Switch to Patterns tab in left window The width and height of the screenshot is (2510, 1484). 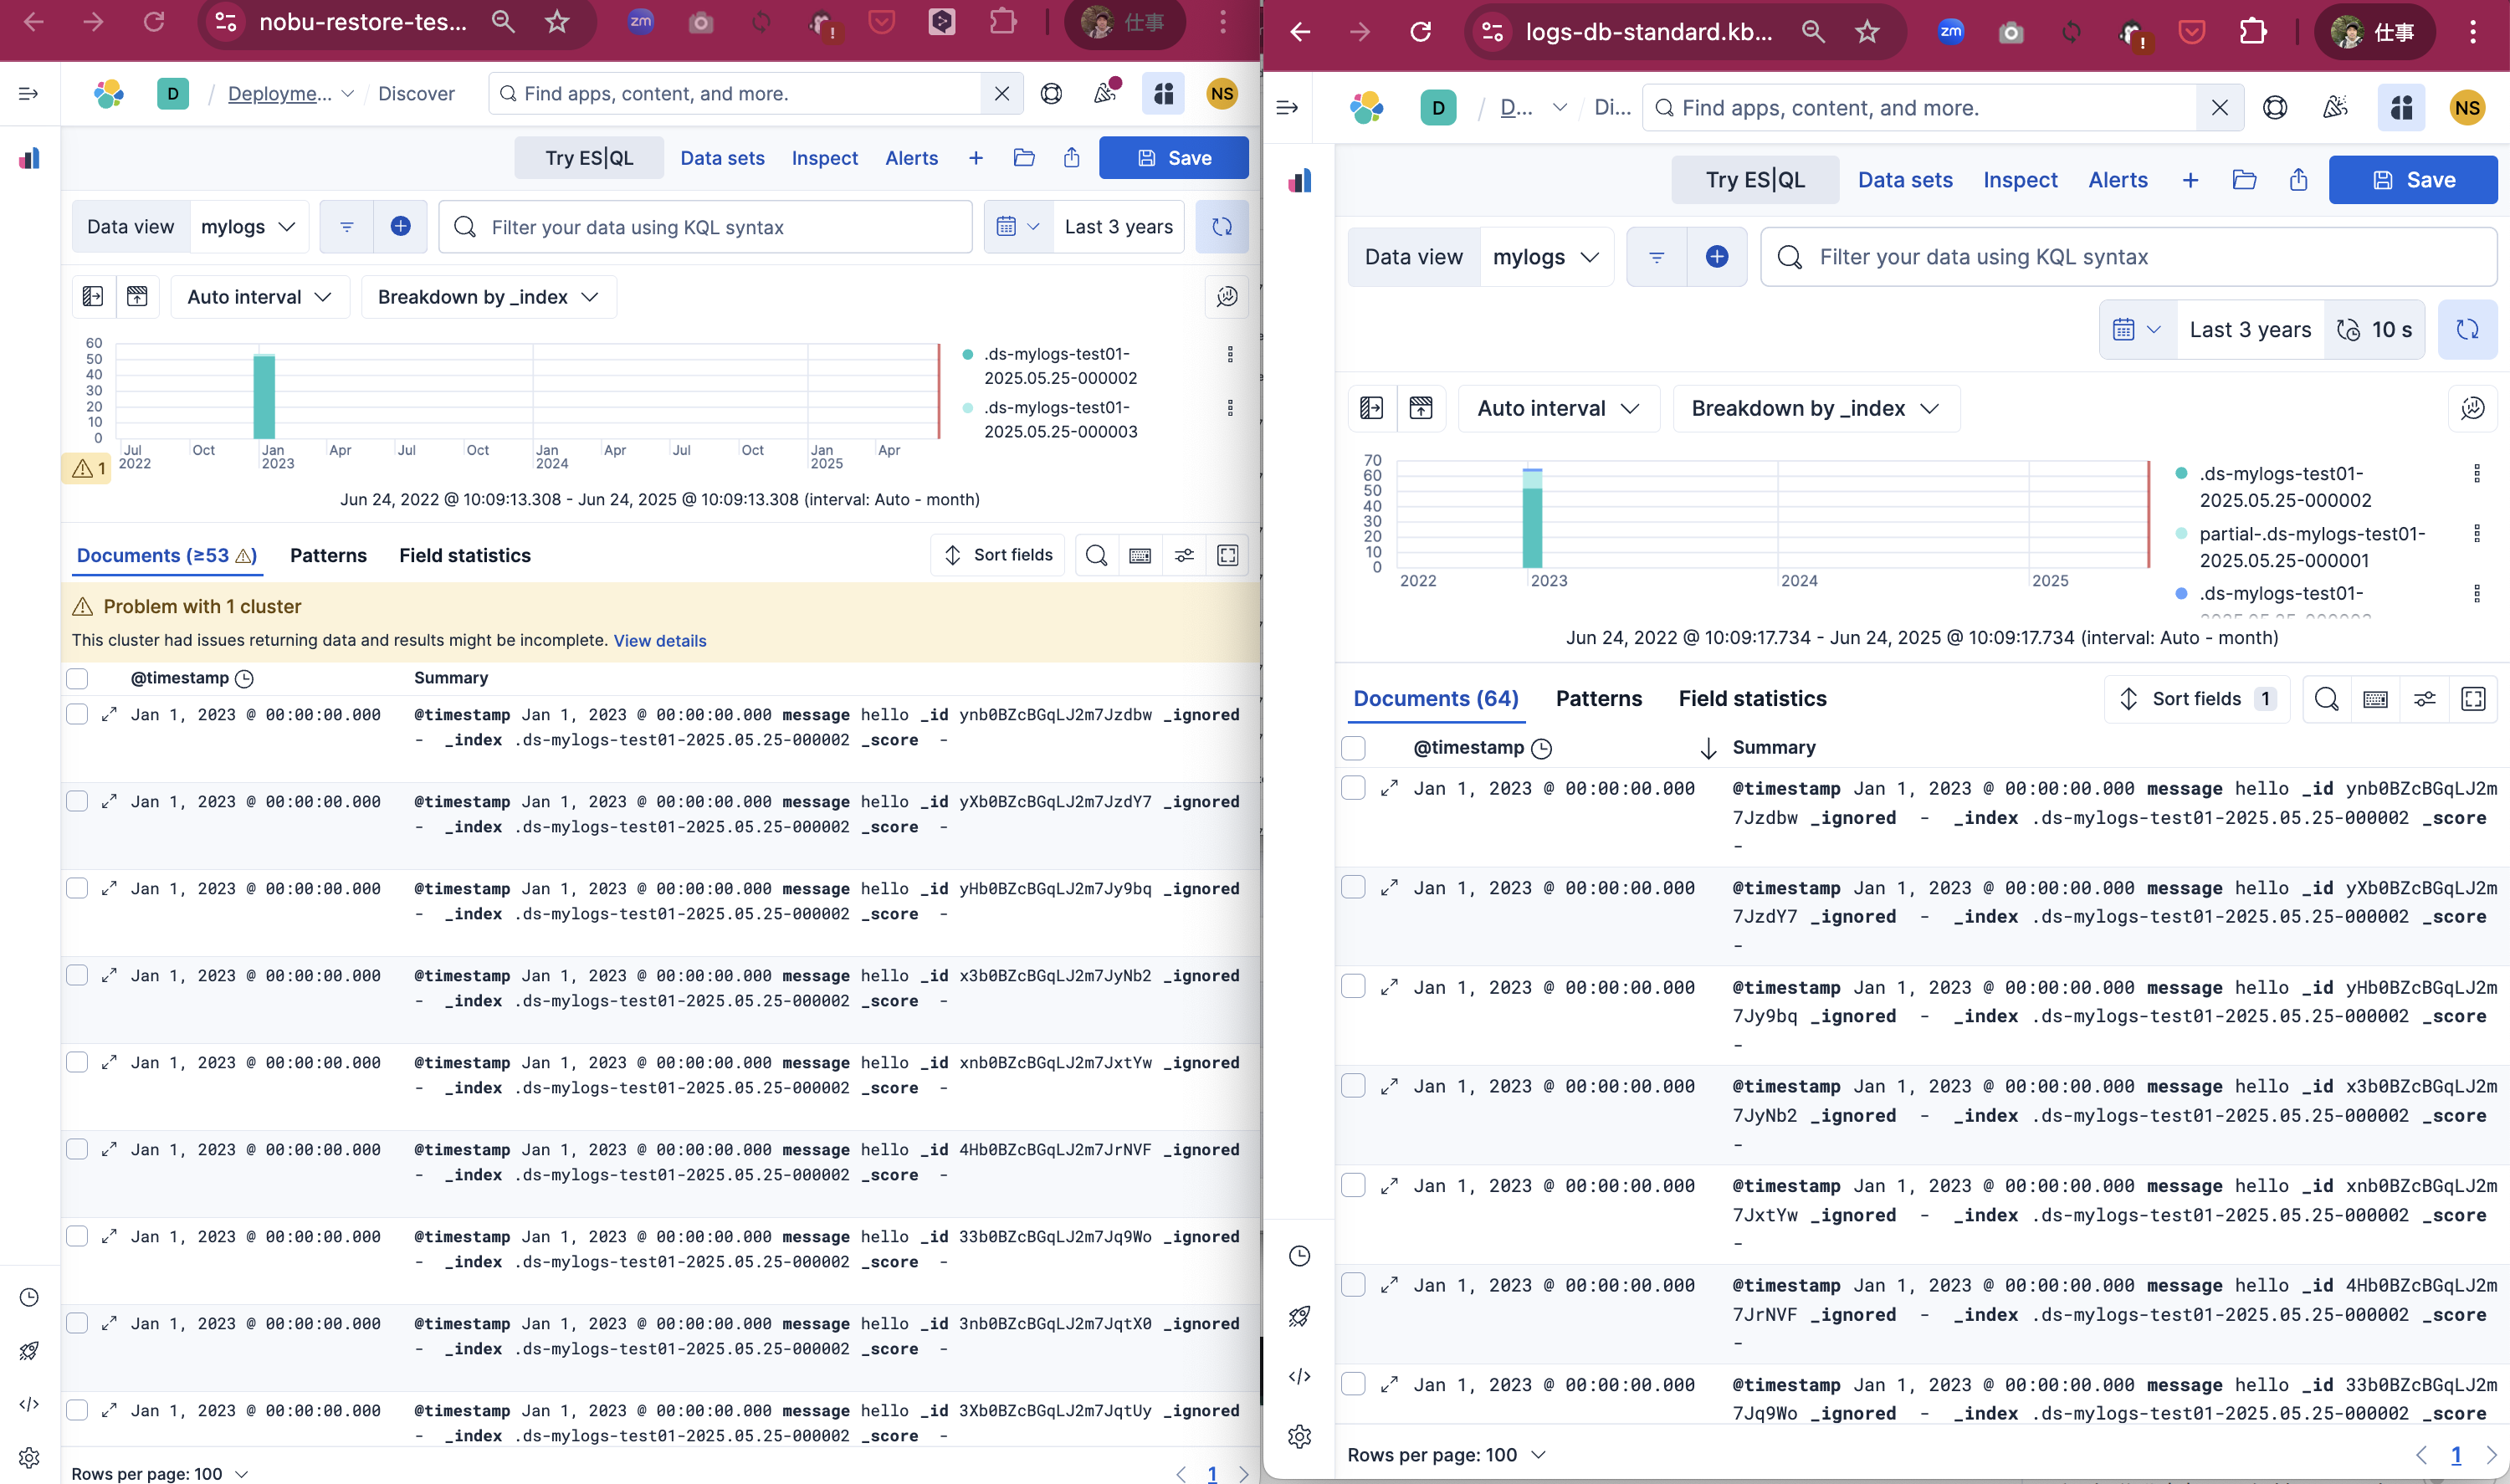tap(328, 555)
